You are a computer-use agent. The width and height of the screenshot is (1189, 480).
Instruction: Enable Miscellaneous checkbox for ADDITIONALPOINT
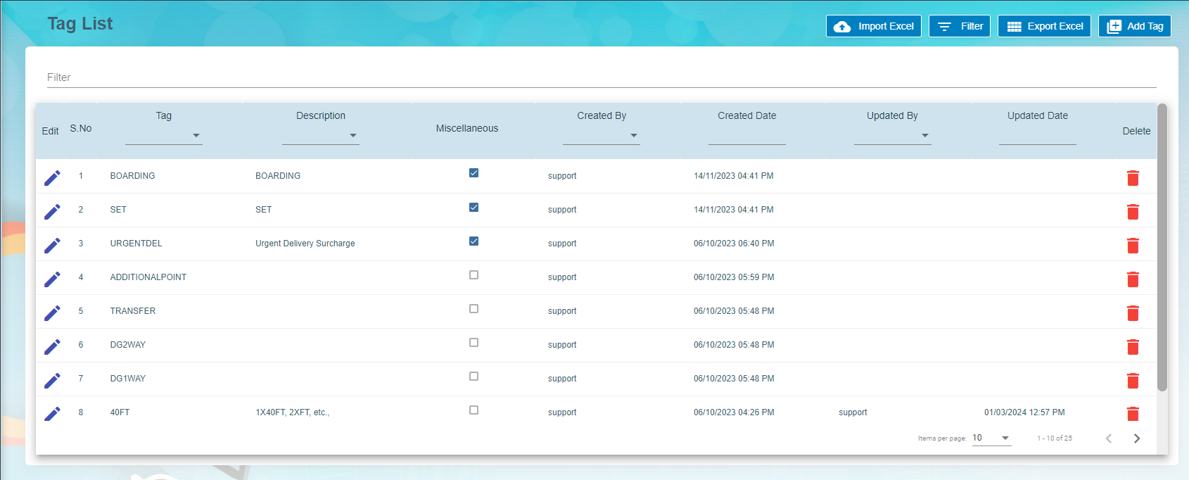pos(473,275)
